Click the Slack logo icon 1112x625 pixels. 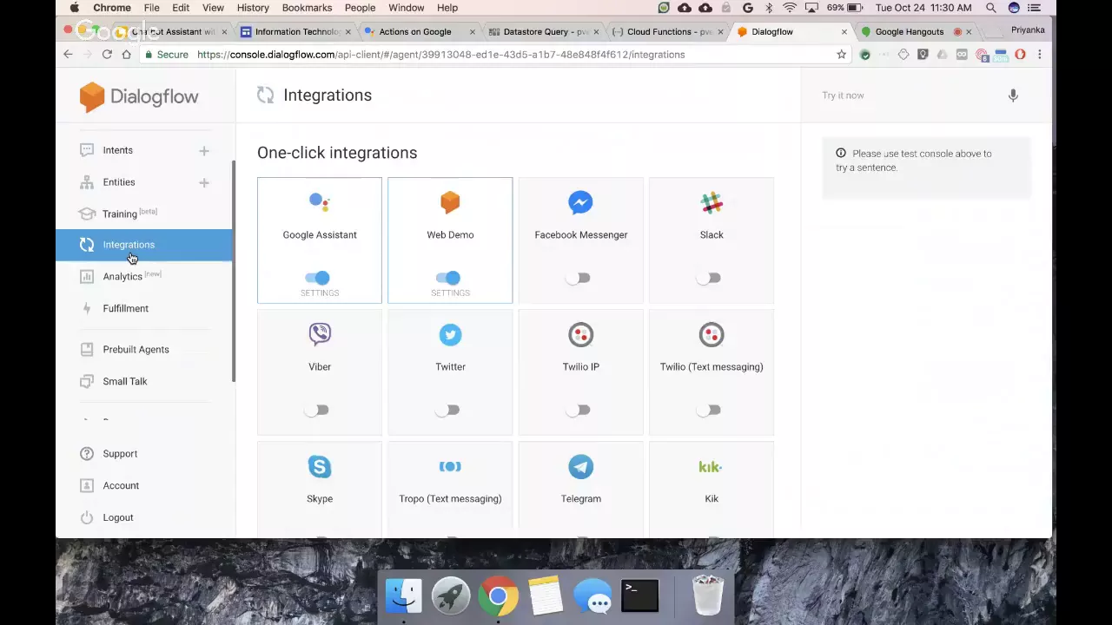pyautogui.click(x=712, y=203)
